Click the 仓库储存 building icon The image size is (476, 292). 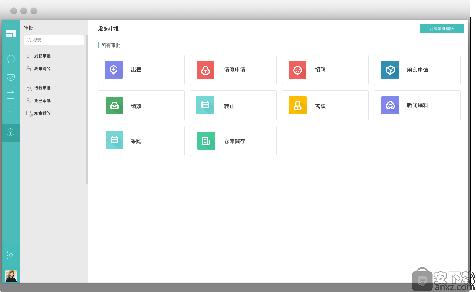[x=206, y=141]
